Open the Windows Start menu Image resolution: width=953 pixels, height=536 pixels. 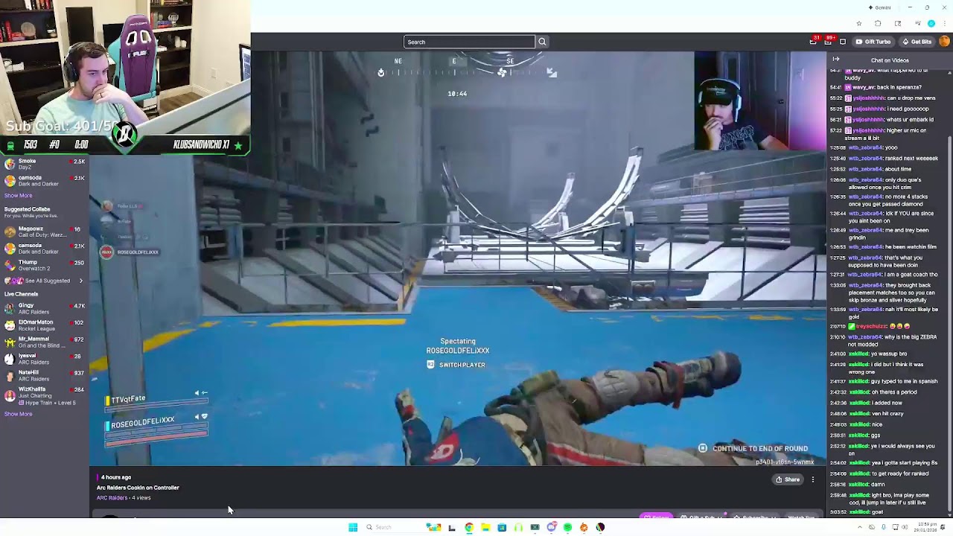click(353, 527)
